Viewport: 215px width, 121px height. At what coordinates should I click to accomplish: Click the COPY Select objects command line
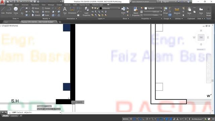pyautogui.click(x=34, y=112)
